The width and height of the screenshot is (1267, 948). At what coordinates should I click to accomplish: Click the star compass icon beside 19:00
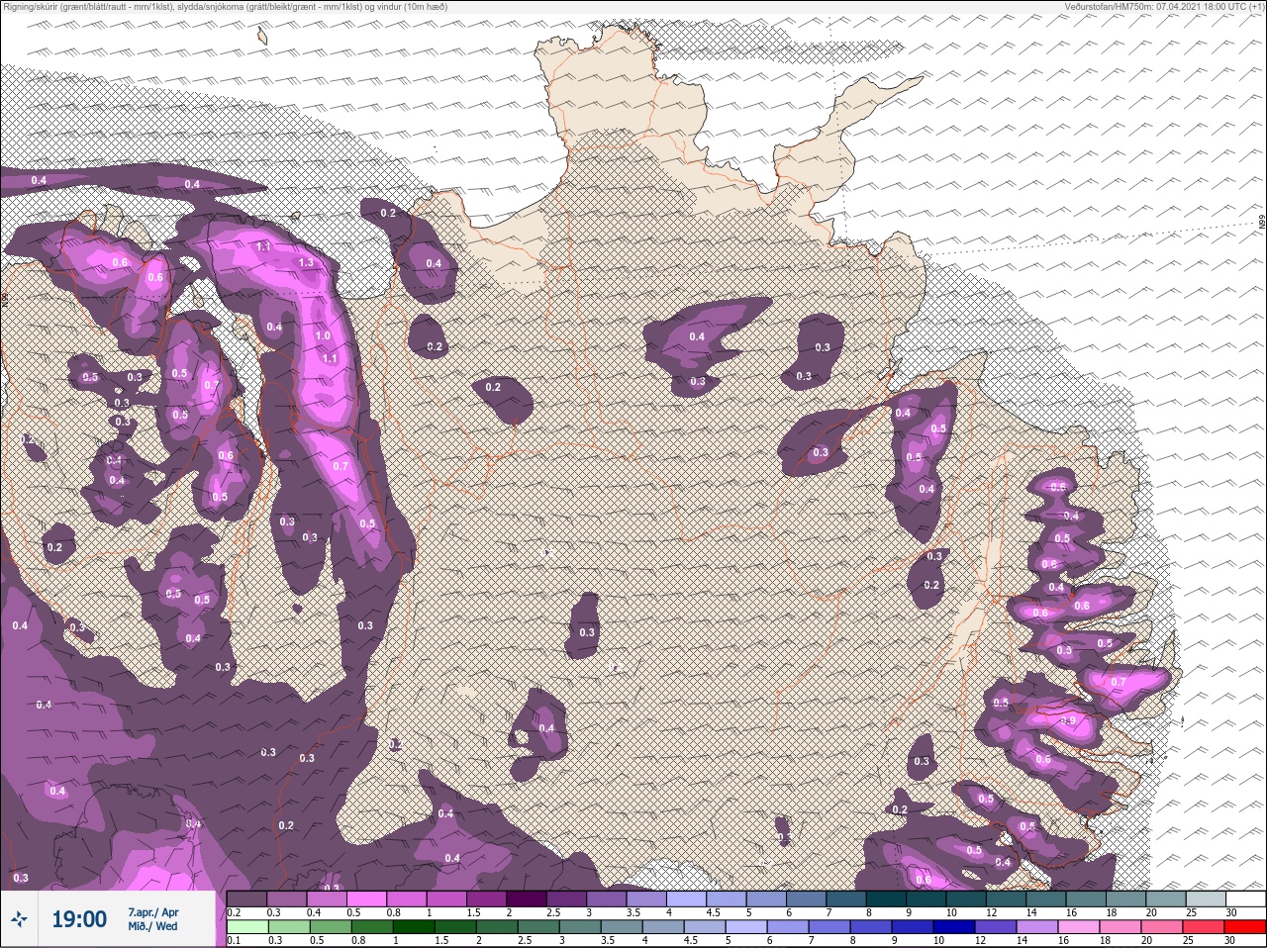pos(20,919)
